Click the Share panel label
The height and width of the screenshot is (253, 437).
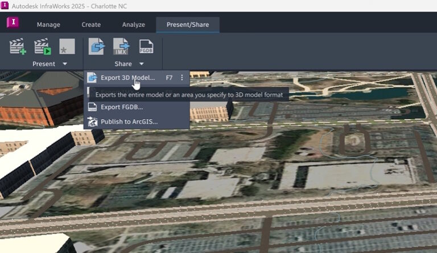tap(123, 64)
